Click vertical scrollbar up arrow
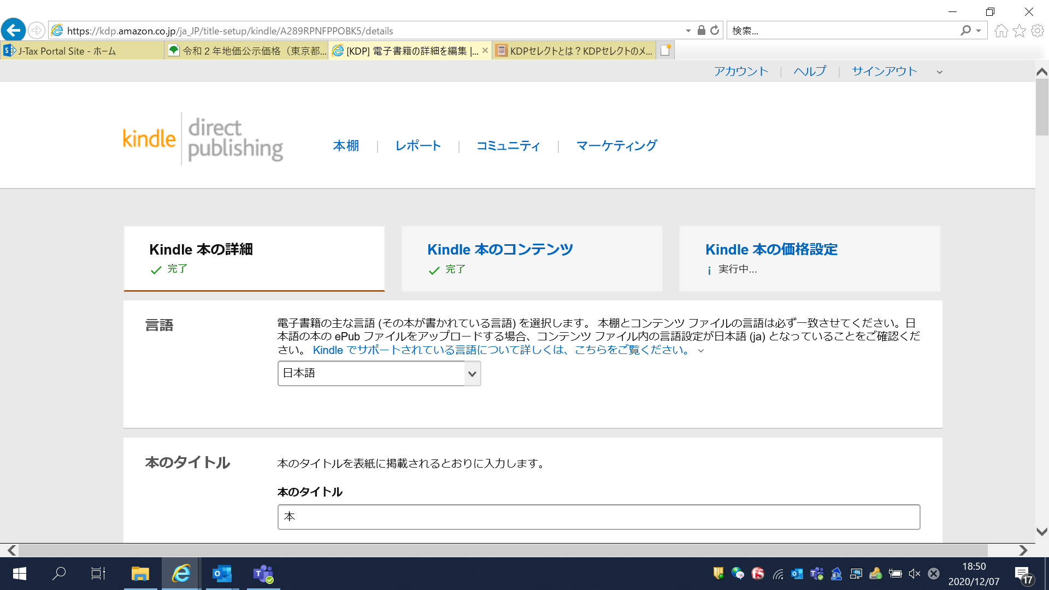This screenshot has height=590, width=1049. [1042, 72]
